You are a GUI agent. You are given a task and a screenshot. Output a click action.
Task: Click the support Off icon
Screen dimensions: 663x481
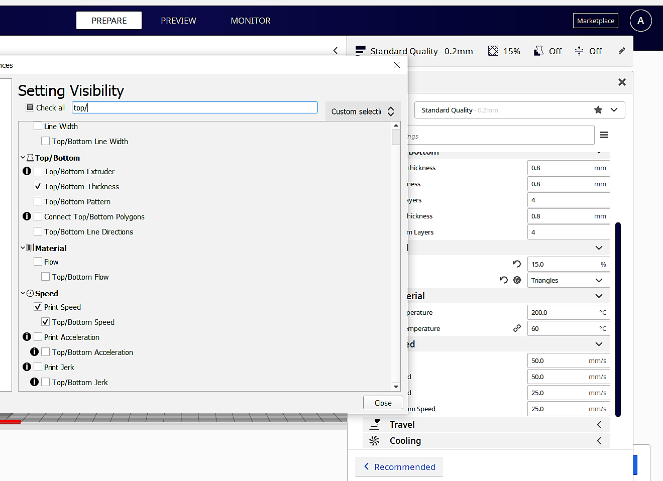pyautogui.click(x=538, y=51)
